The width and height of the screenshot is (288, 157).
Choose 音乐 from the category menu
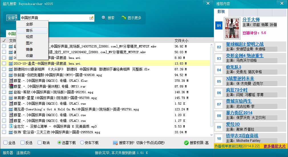pos(29,31)
